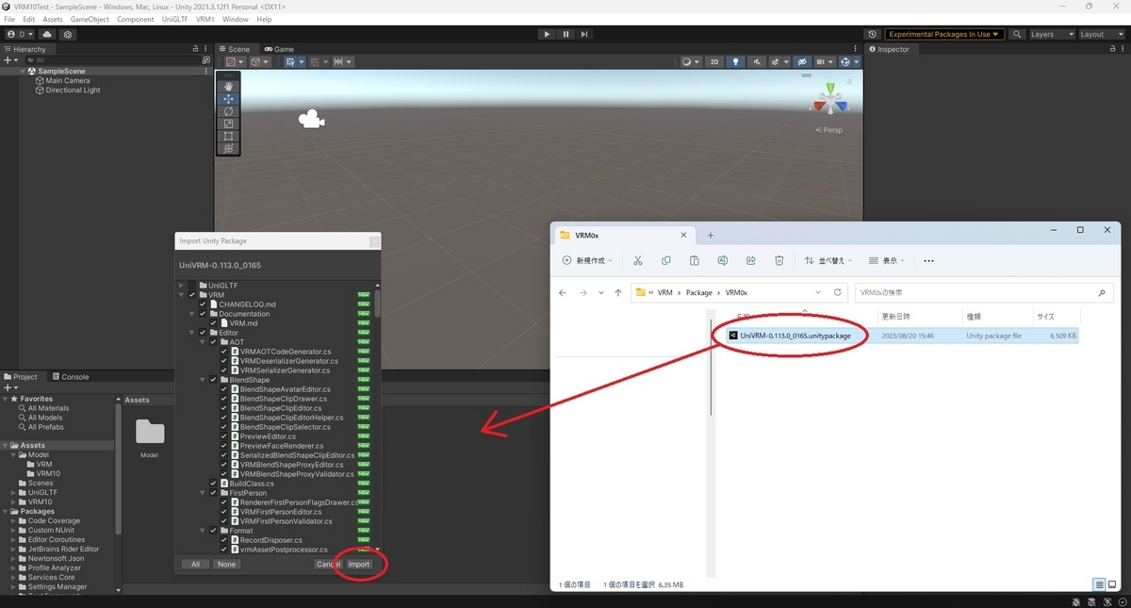Collapse BlendShape folder in import list

[x=203, y=380]
